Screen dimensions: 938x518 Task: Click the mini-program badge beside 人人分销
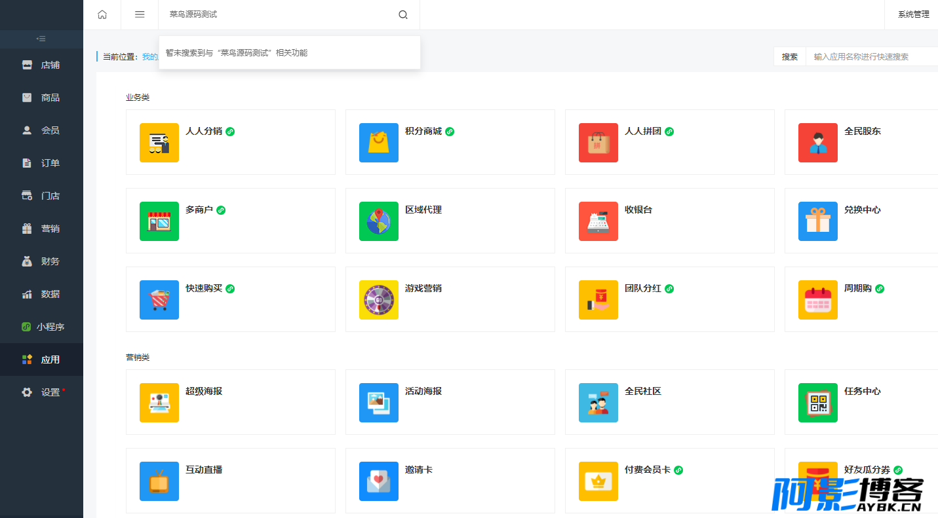coord(230,132)
